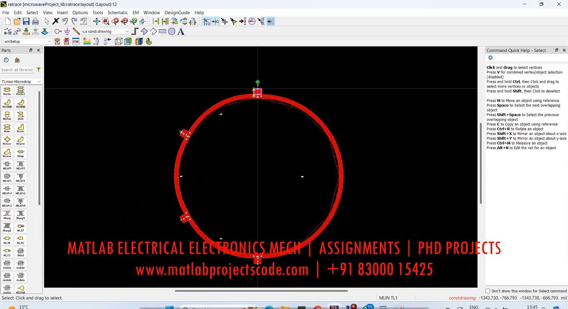Place the MRSTUB part from palette
Image resolution: width=568 pixels, height=309 pixels.
(x=20, y=289)
